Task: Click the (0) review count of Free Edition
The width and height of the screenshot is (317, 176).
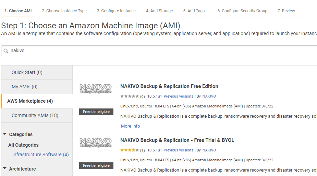Action: pyautogui.click(x=142, y=97)
